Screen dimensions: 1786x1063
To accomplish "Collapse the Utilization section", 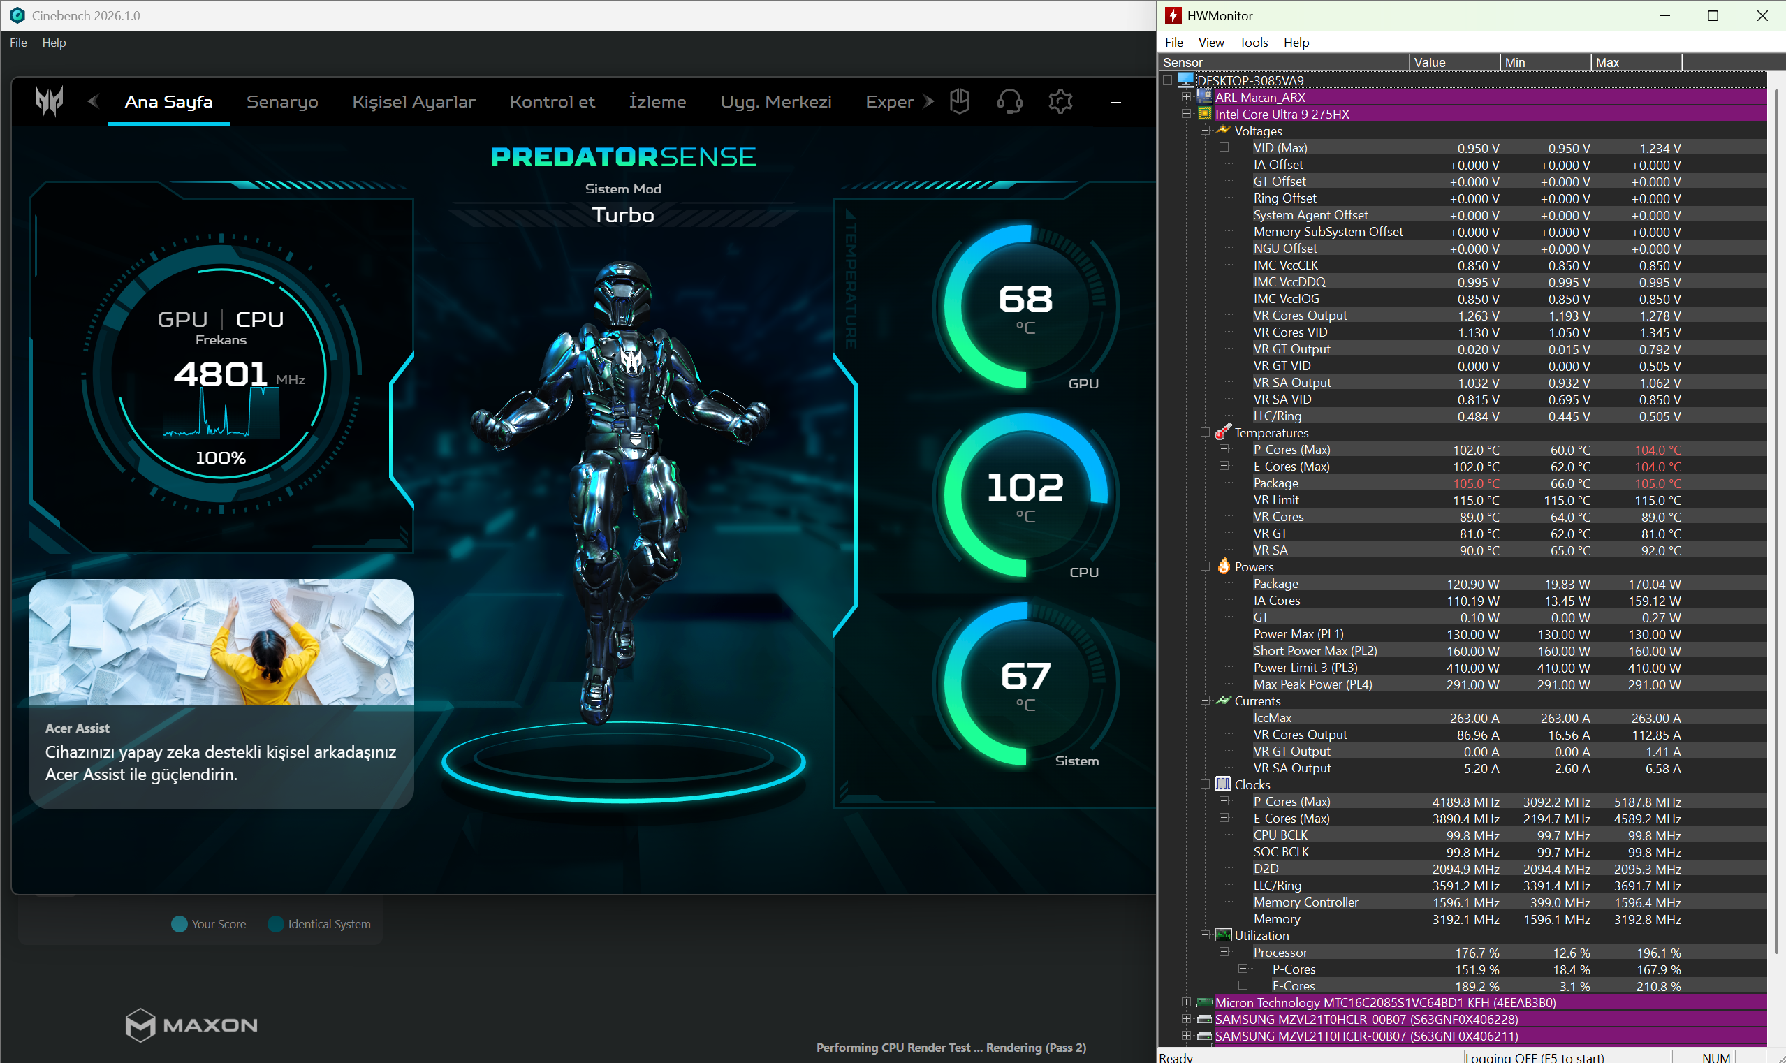I will pos(1205,934).
